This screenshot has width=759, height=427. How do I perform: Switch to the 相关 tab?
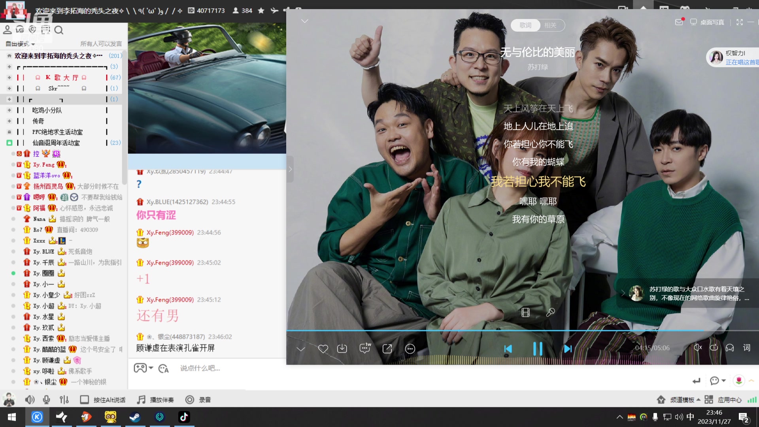point(550,25)
